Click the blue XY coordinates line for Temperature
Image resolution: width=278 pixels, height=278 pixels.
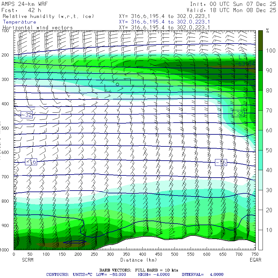(164, 22)
